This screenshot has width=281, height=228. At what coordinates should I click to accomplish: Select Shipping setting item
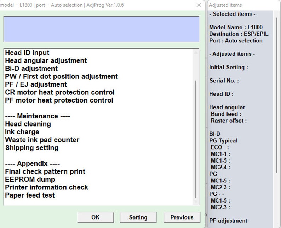[32, 148]
